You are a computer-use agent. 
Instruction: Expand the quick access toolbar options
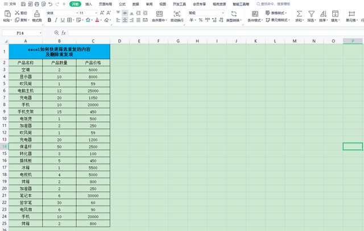pos(64,4)
